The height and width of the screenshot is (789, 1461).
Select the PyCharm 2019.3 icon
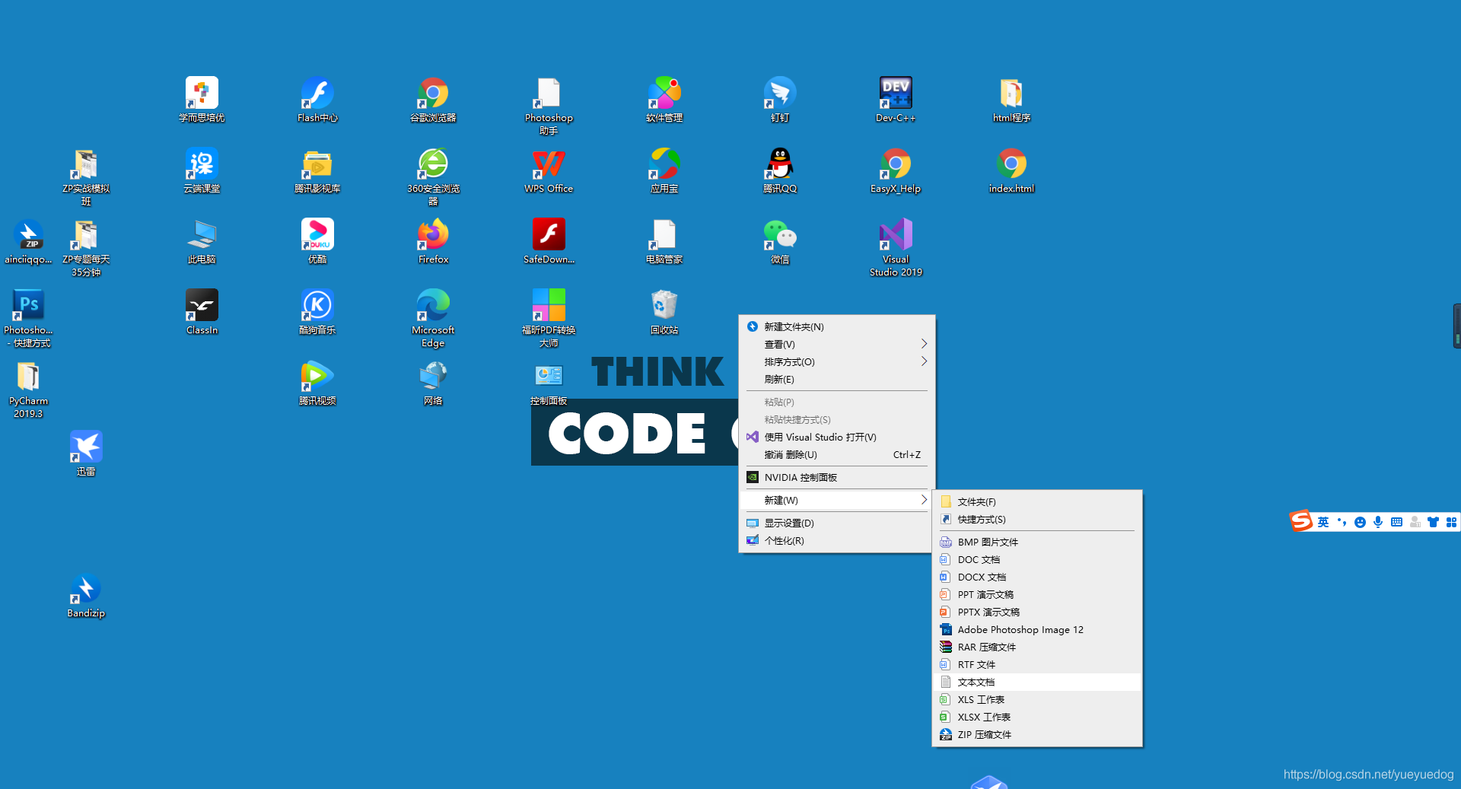[28, 389]
